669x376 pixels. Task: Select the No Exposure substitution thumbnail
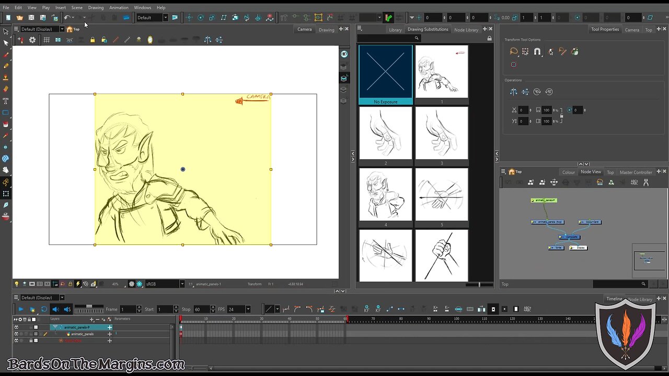[386, 75]
